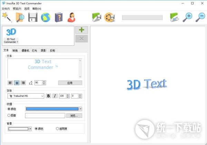
Task: Open the help book icon
Action: [59, 17]
